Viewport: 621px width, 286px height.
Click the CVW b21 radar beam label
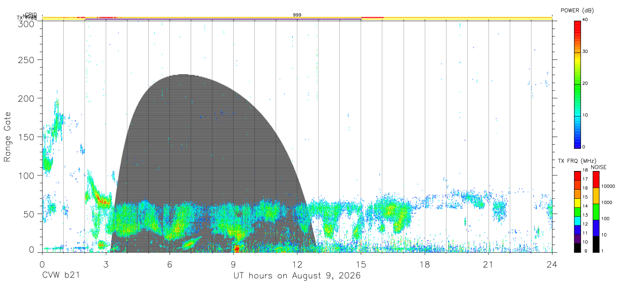61,275
